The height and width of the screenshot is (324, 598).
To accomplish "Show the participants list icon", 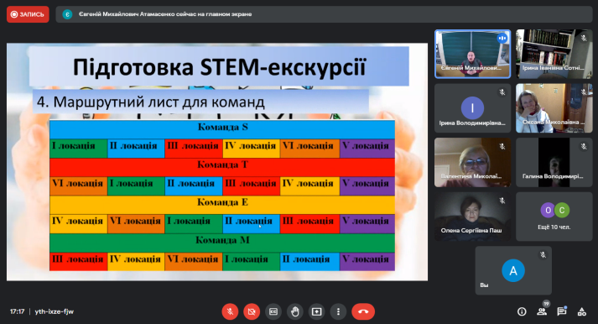I will tap(542, 311).
